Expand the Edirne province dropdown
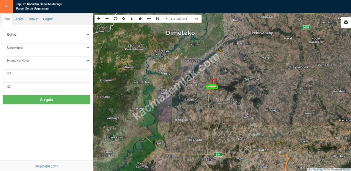The height and width of the screenshot is (171, 351). 46,34
